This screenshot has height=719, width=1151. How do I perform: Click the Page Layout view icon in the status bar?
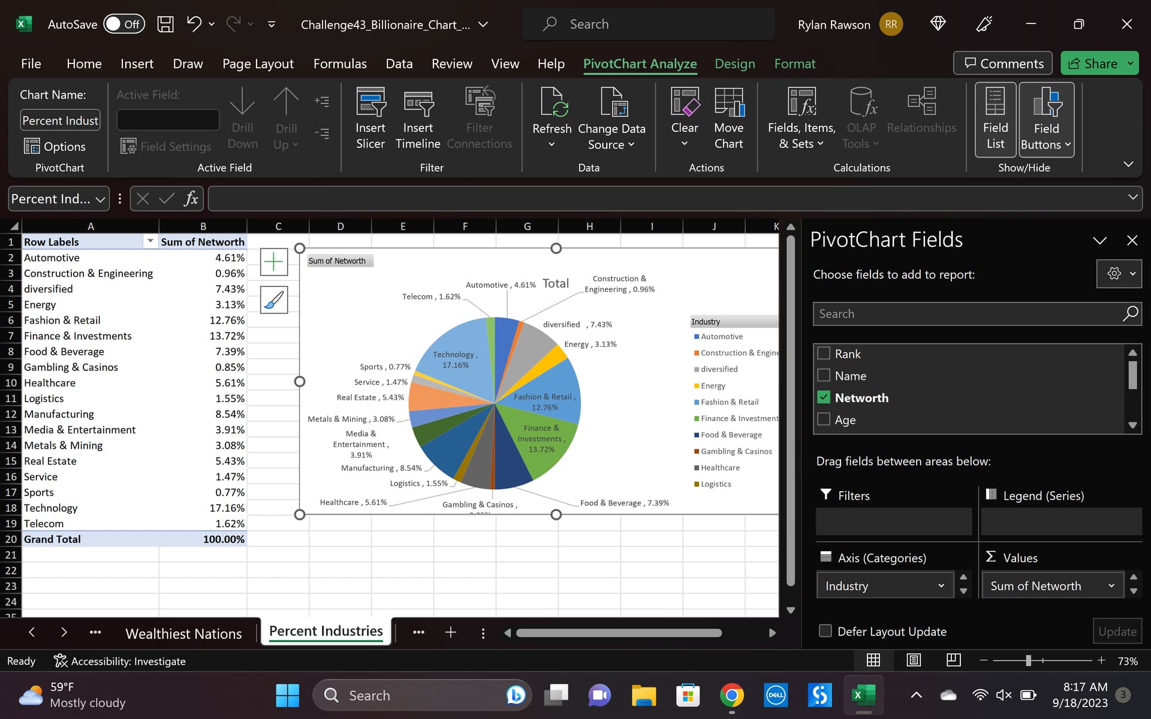click(x=914, y=660)
